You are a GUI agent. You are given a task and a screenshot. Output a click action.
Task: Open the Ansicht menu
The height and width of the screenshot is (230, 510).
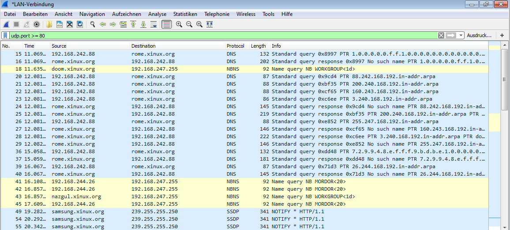coord(64,14)
